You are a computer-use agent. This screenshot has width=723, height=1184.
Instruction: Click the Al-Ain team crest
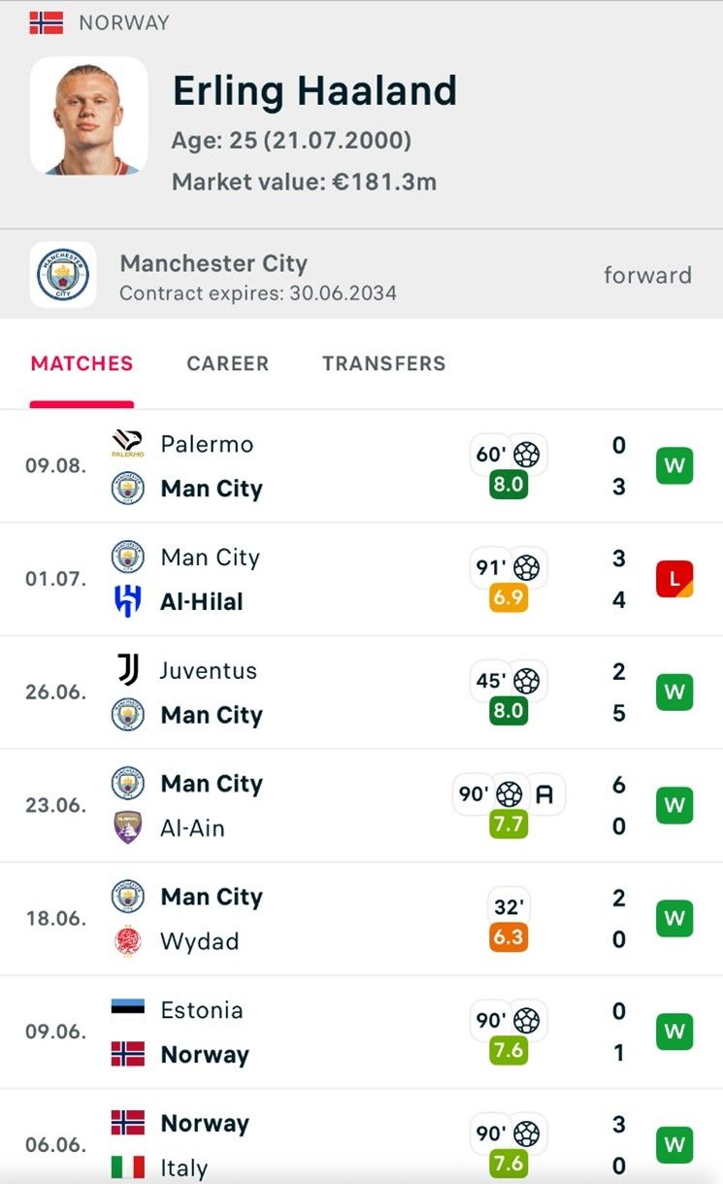pos(128,828)
